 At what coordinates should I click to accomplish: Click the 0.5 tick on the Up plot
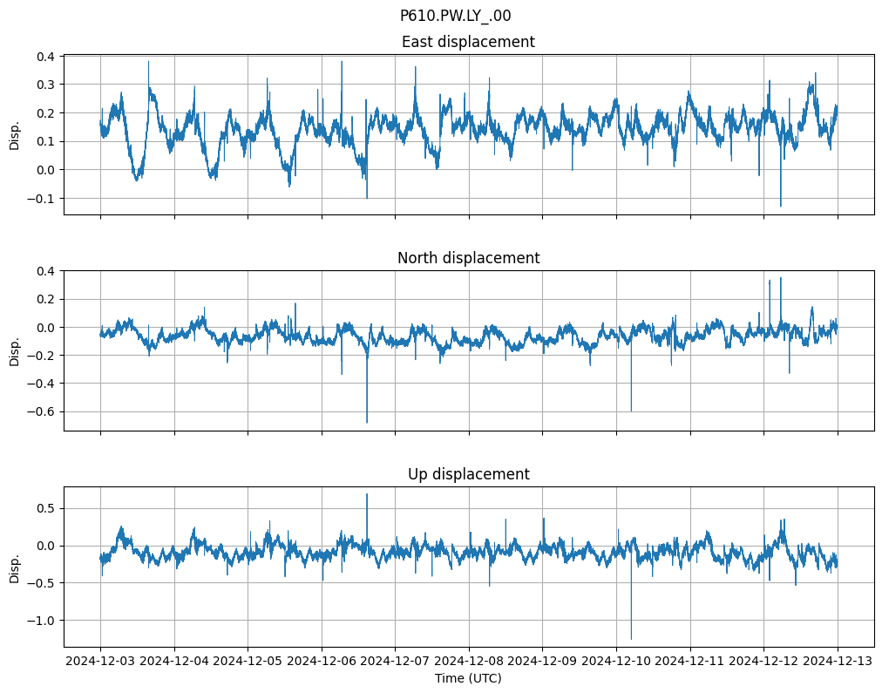point(45,508)
